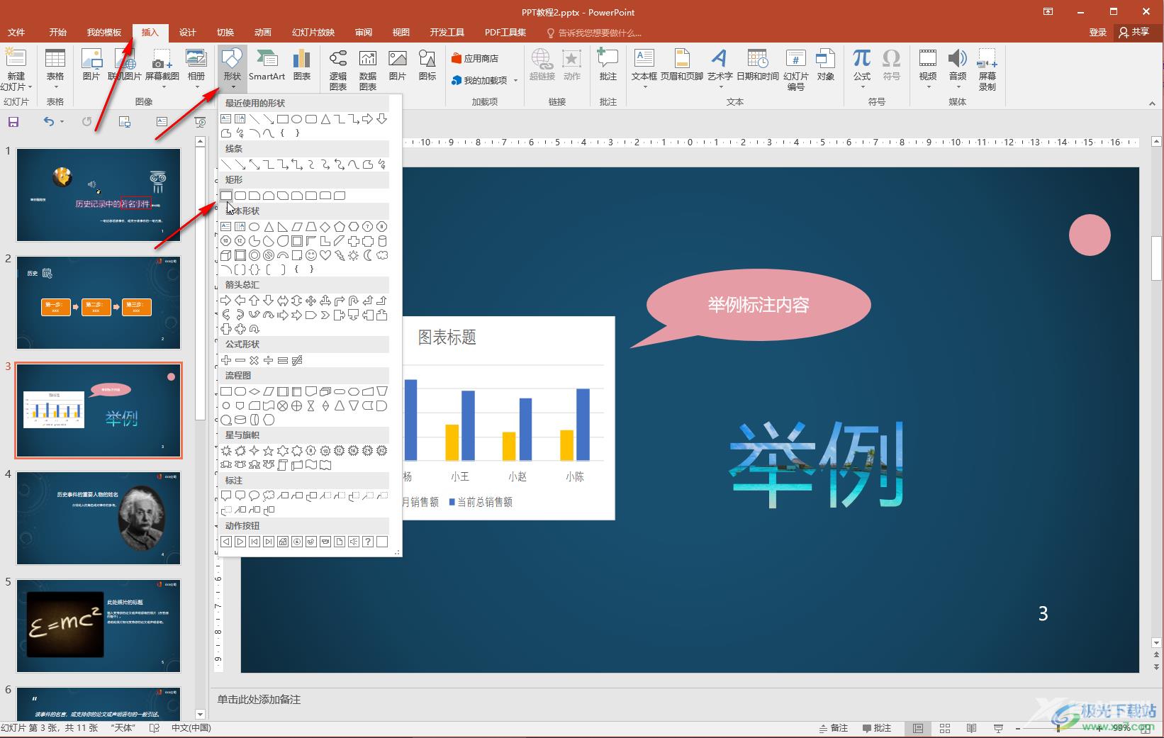Toggle 批注 comments pane in status bar

pyautogui.click(x=877, y=728)
